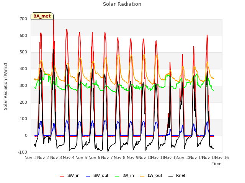Click the y-axis tick 500
Viewport: 245px width, 183px height.
[23, 52]
